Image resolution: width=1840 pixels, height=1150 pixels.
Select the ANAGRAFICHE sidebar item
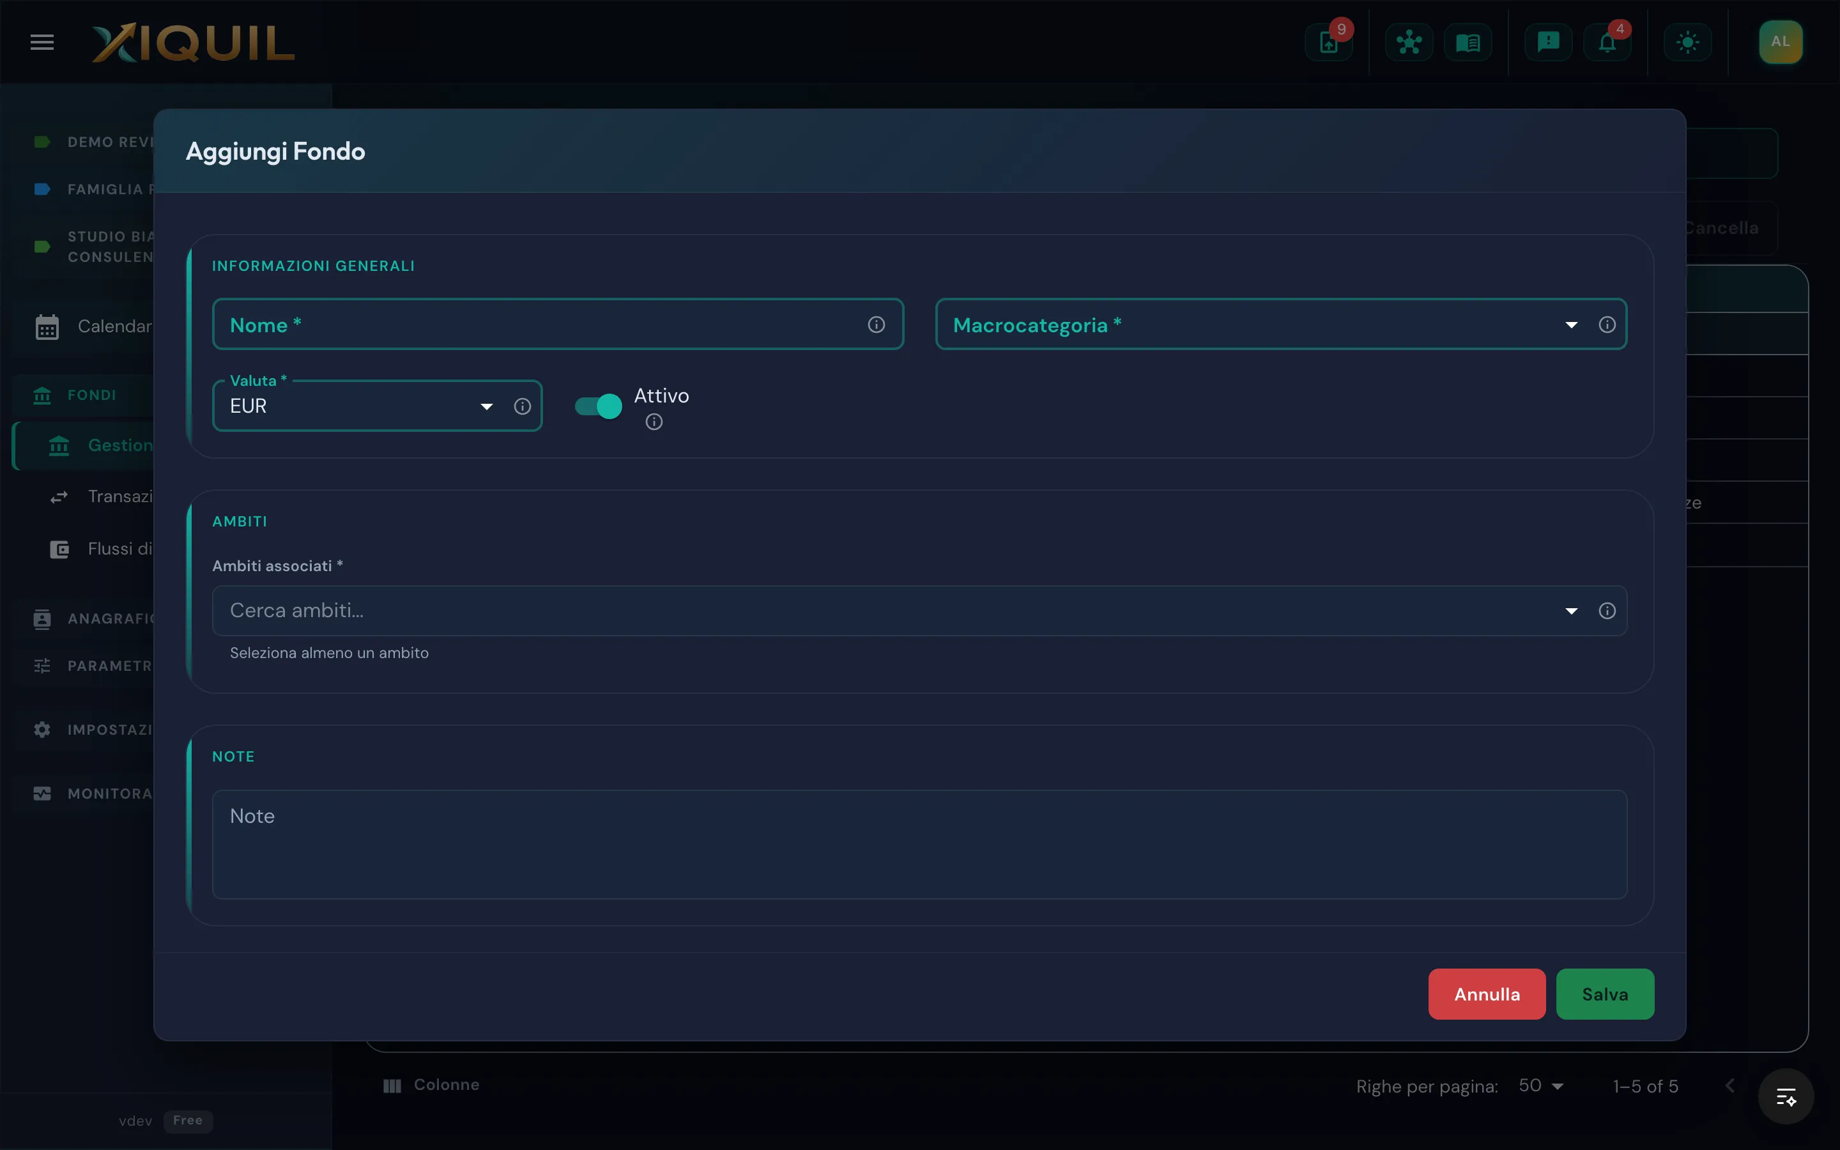[x=84, y=619]
